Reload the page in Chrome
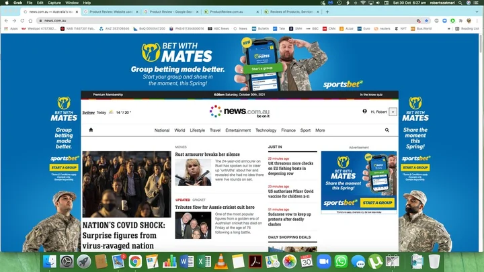 22,21
